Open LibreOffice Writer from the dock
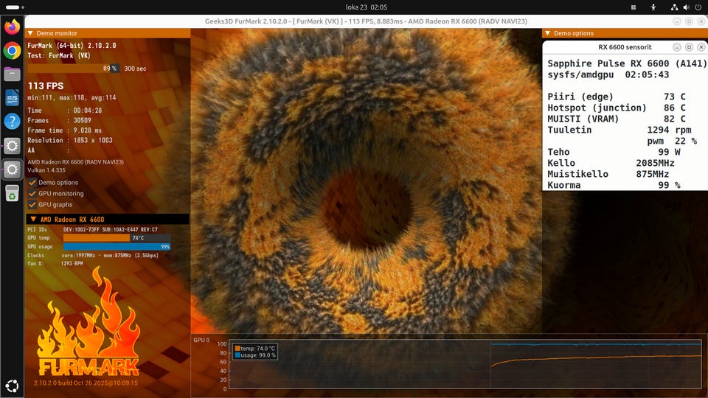The height and width of the screenshot is (398, 708). point(13,97)
